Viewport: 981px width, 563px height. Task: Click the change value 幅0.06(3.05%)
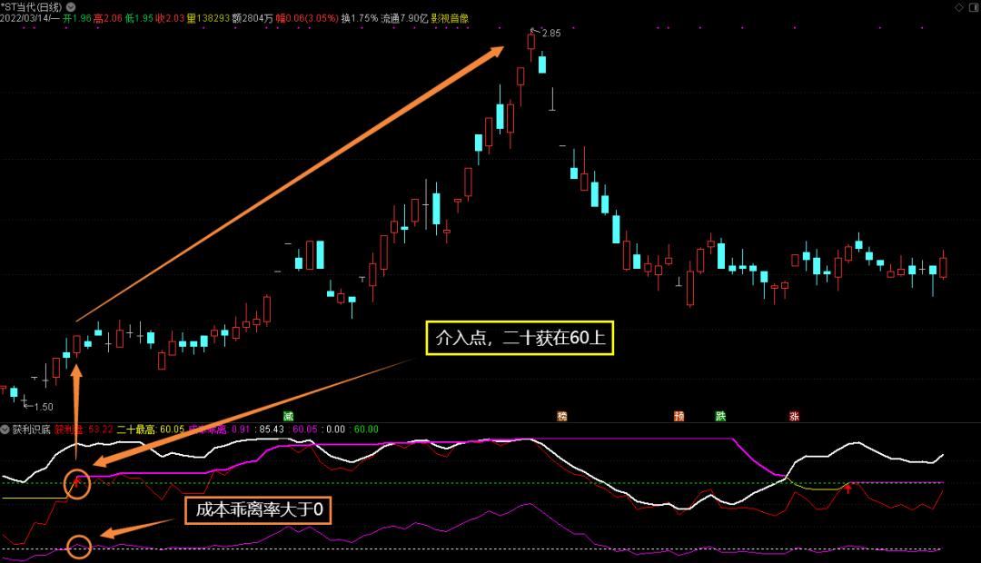[307, 19]
